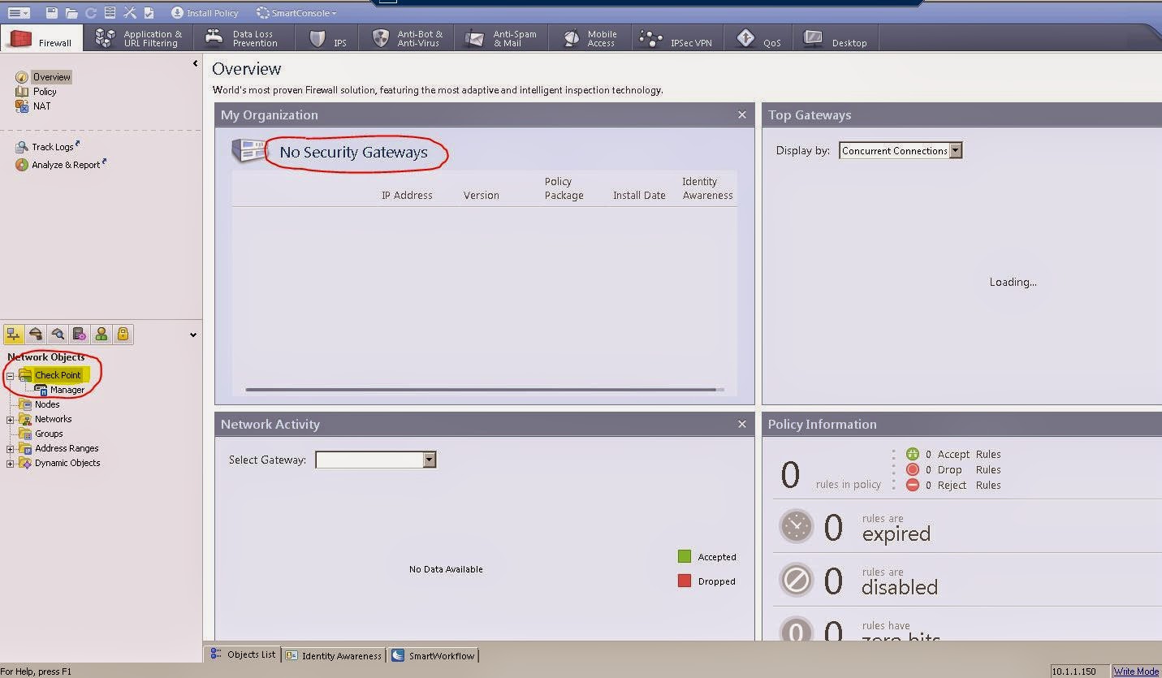The height and width of the screenshot is (678, 1162).
Task: Click the Open folder toolbar icon
Action: coord(71,13)
